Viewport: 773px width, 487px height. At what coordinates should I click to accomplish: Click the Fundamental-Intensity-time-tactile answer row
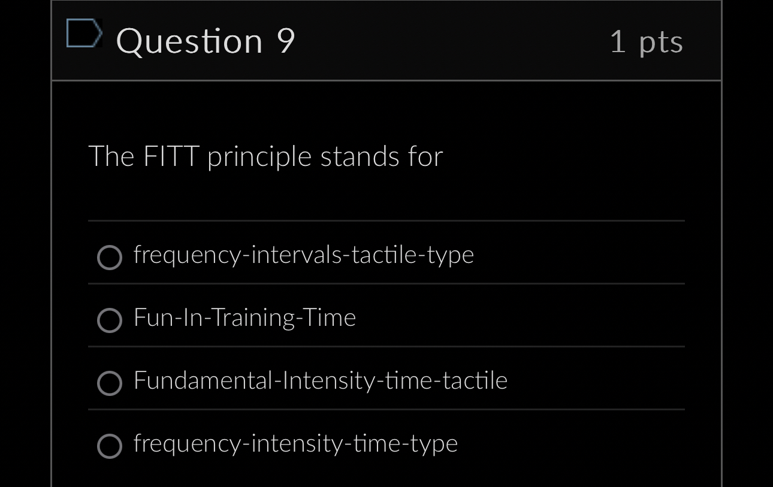321,380
